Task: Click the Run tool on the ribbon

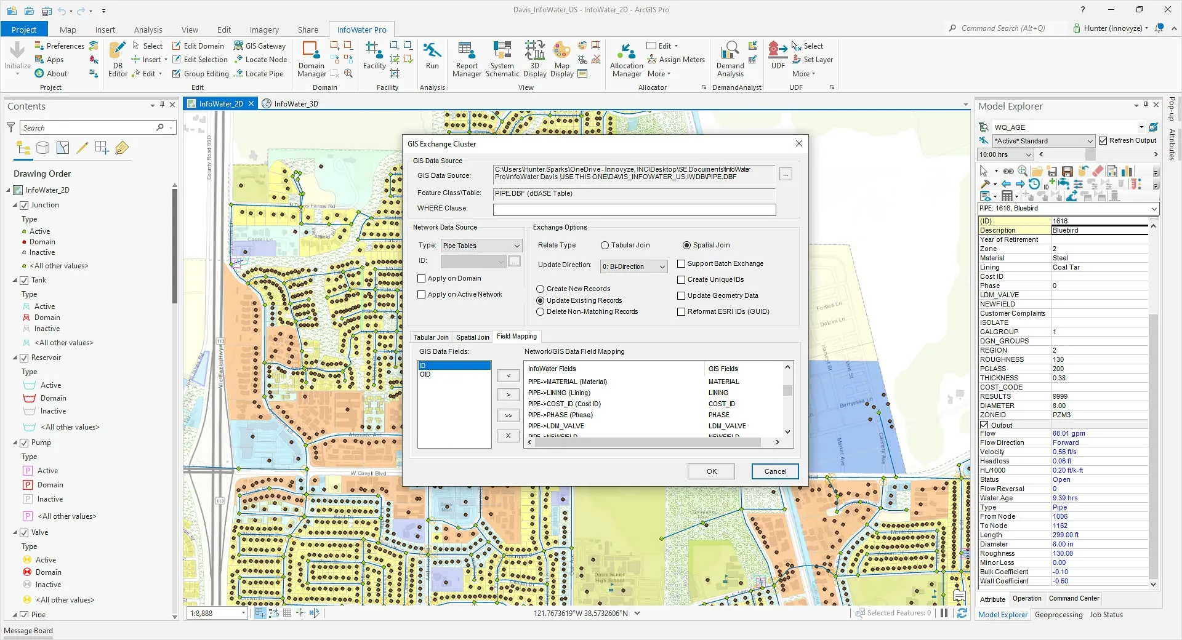Action: click(432, 58)
